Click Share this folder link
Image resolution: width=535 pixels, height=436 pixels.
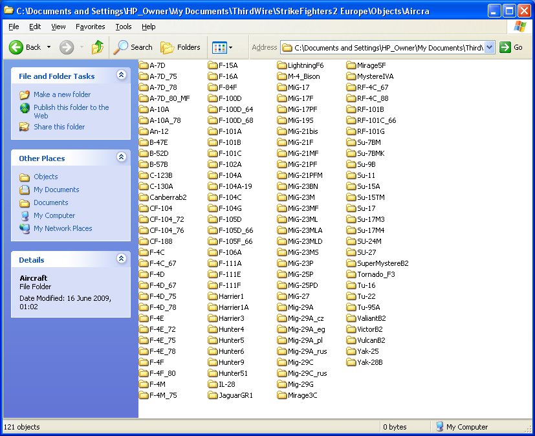pyautogui.click(x=59, y=127)
